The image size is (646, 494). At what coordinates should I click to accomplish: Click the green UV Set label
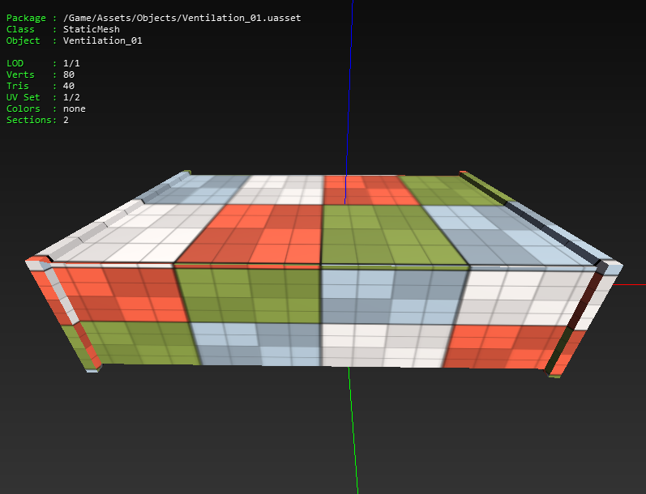click(x=23, y=97)
